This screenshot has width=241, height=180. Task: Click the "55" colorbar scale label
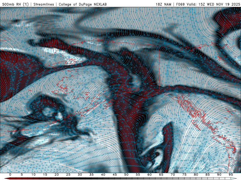pyautogui.click(x=138, y=175)
